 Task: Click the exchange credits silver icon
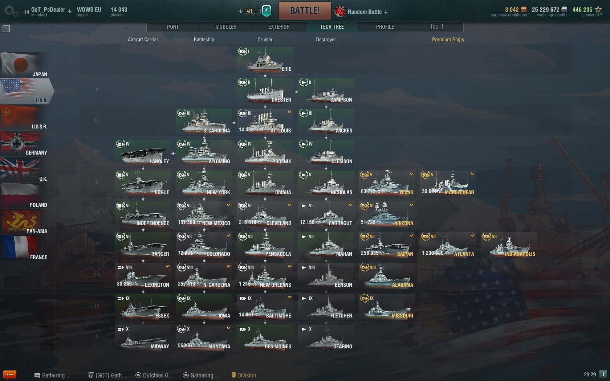point(564,9)
